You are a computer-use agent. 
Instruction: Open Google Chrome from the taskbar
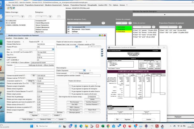108,126
